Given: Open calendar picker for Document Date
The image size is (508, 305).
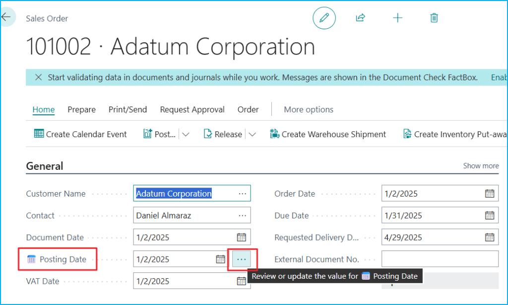Looking at the screenshot, I should coord(241,237).
